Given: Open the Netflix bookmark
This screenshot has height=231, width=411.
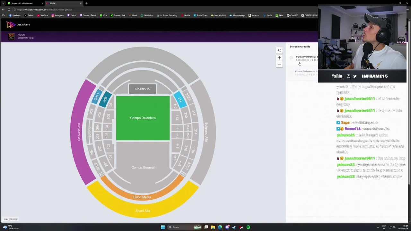Looking at the screenshot, I should pos(185,15).
